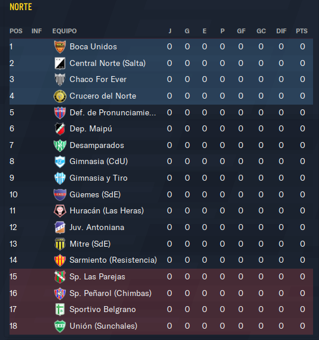Open Sp. Peñarol (Chimbas) team name
This screenshot has height=340, width=319.
tap(110, 294)
